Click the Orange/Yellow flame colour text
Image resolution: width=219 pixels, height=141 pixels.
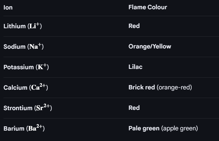[150, 46]
